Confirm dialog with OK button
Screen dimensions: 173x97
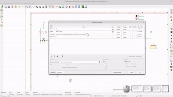point(140,72)
